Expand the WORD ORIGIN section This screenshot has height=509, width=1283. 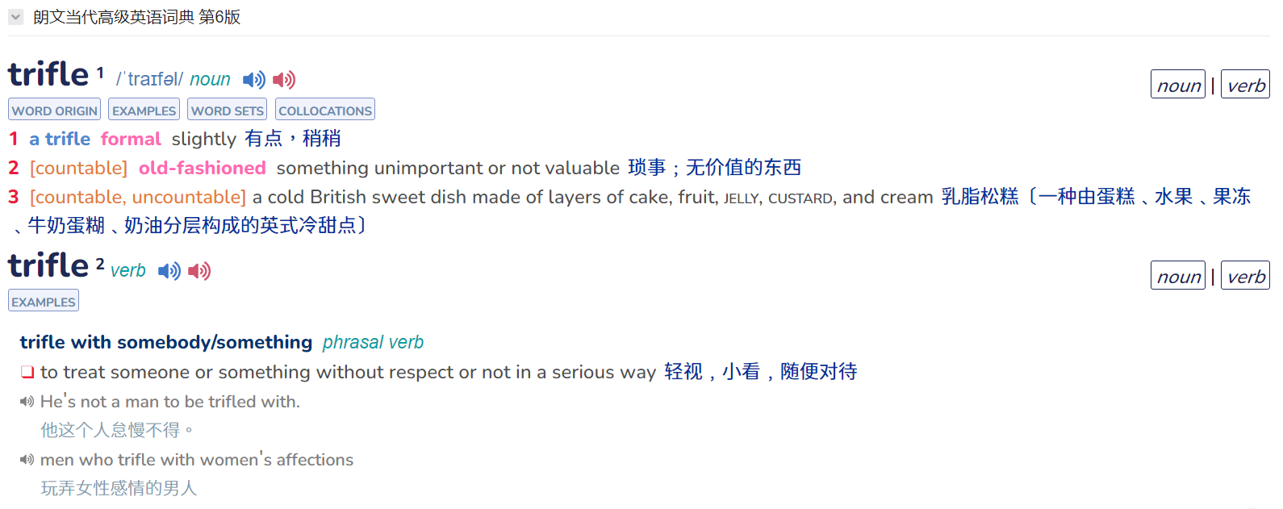[x=55, y=110]
